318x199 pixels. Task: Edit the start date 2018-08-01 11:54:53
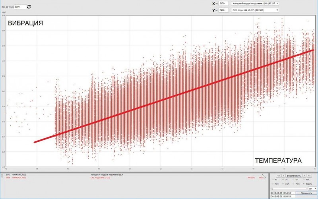[x=283, y=193]
